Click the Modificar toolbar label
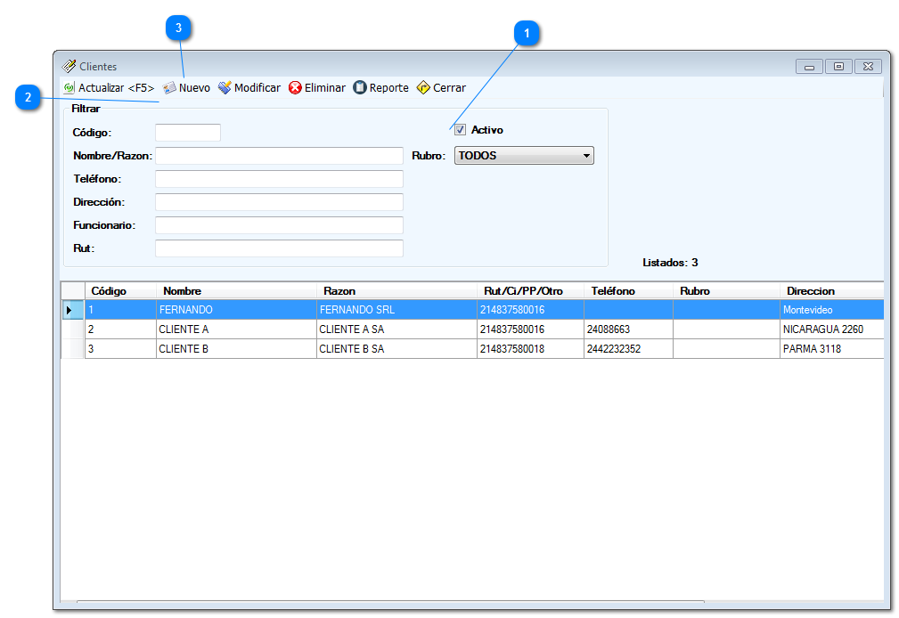The image size is (899, 618). point(257,87)
